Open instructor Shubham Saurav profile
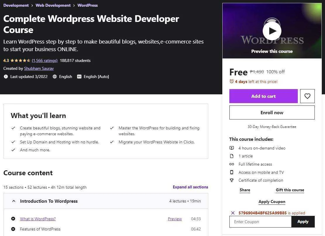This screenshot has height=236, width=325. pos(39,68)
